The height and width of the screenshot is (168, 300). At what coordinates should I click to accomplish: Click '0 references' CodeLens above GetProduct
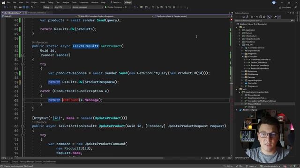click(40, 42)
